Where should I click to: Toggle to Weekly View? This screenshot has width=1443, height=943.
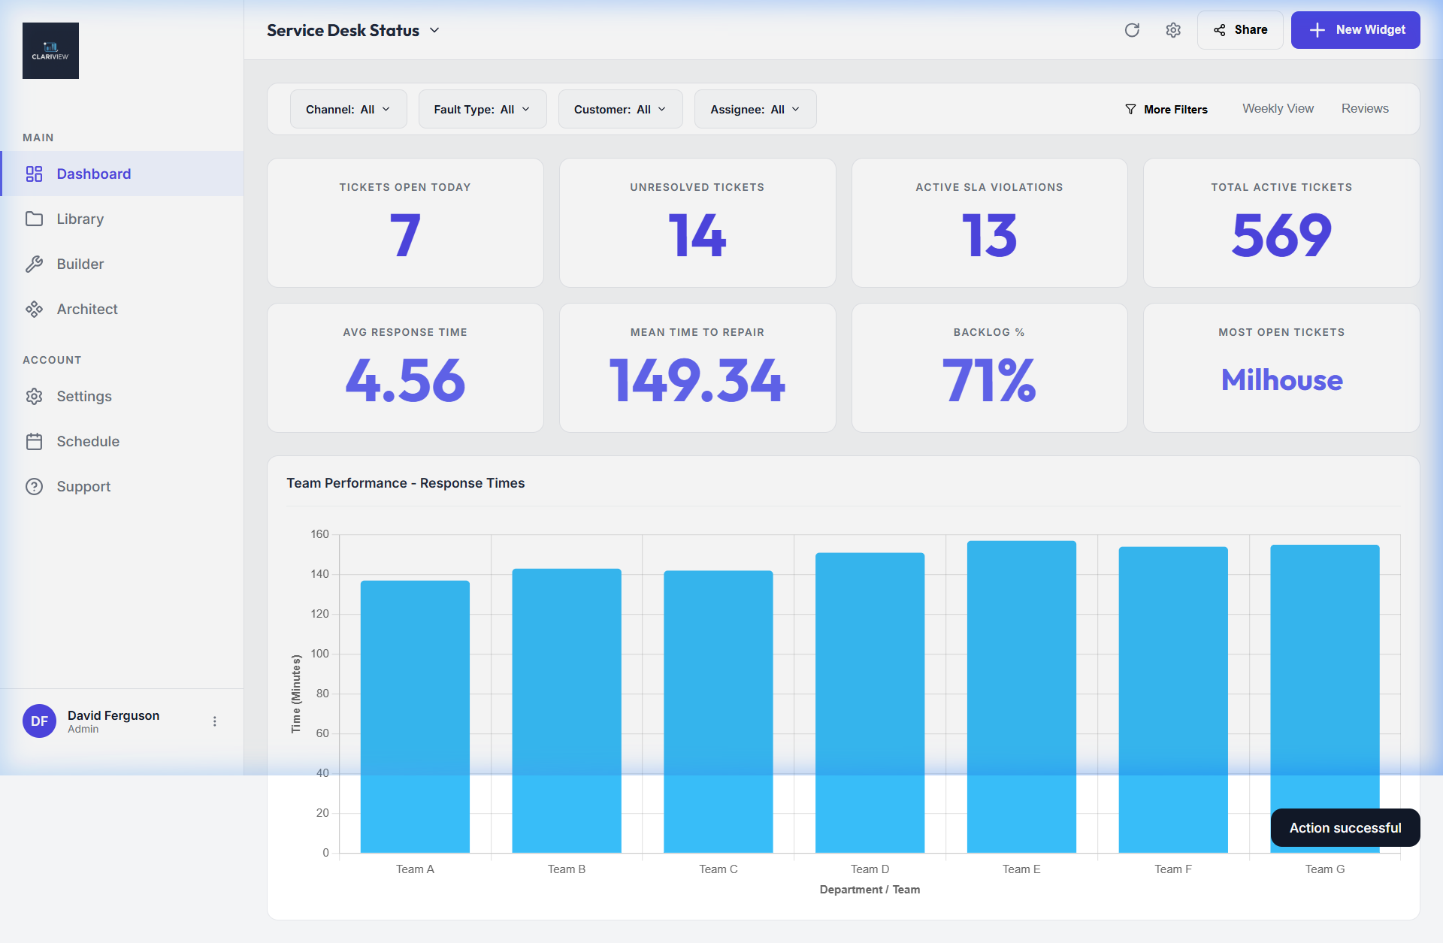click(x=1278, y=108)
